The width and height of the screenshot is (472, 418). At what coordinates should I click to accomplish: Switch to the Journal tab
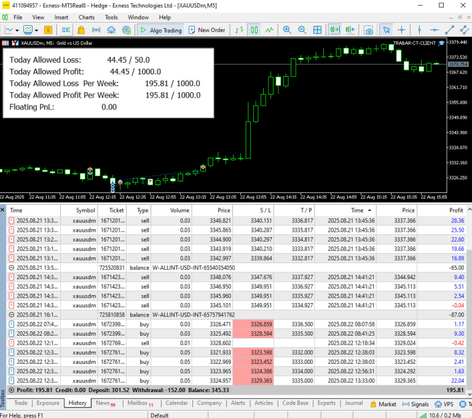point(353,403)
